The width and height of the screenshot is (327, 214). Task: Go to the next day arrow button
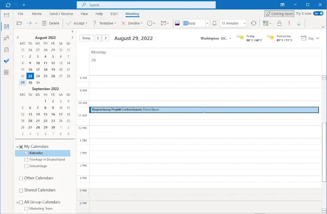[x=106, y=38]
